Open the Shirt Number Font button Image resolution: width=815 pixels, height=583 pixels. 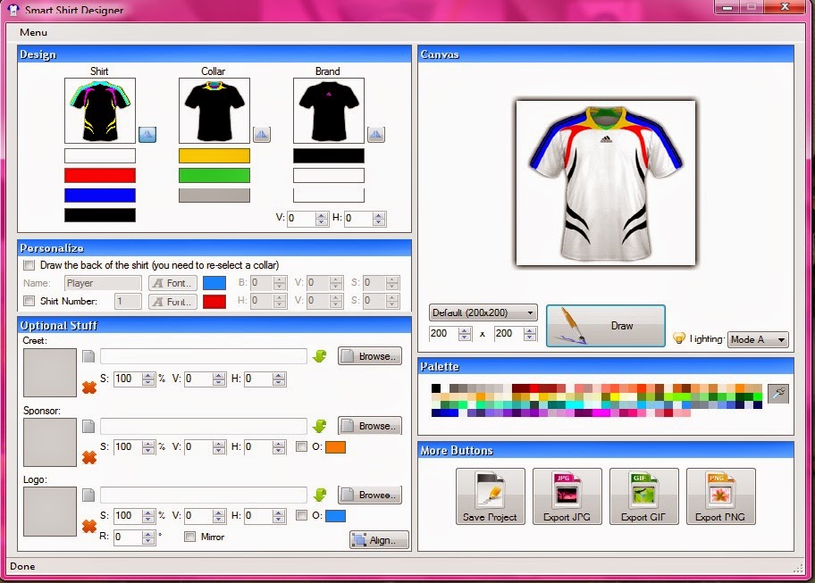click(x=172, y=302)
